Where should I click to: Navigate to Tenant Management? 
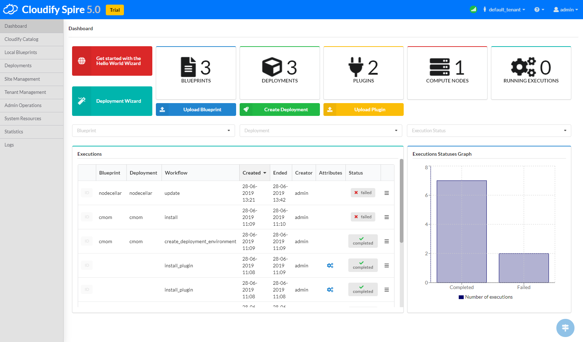pos(32,92)
